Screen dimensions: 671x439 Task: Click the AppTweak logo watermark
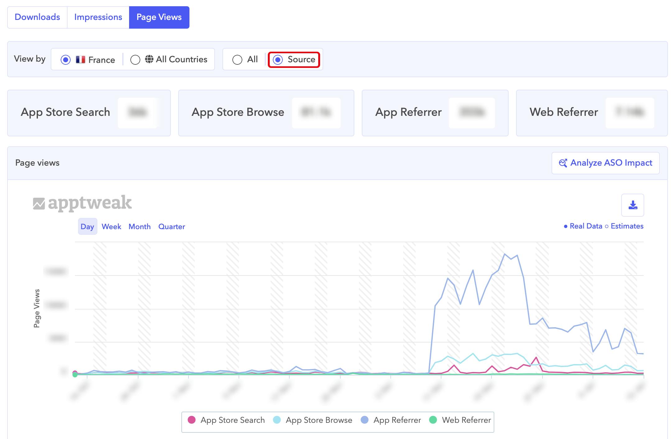[82, 203]
